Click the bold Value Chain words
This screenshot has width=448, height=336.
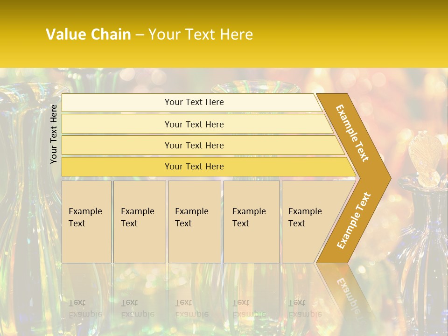pyautogui.click(x=88, y=34)
